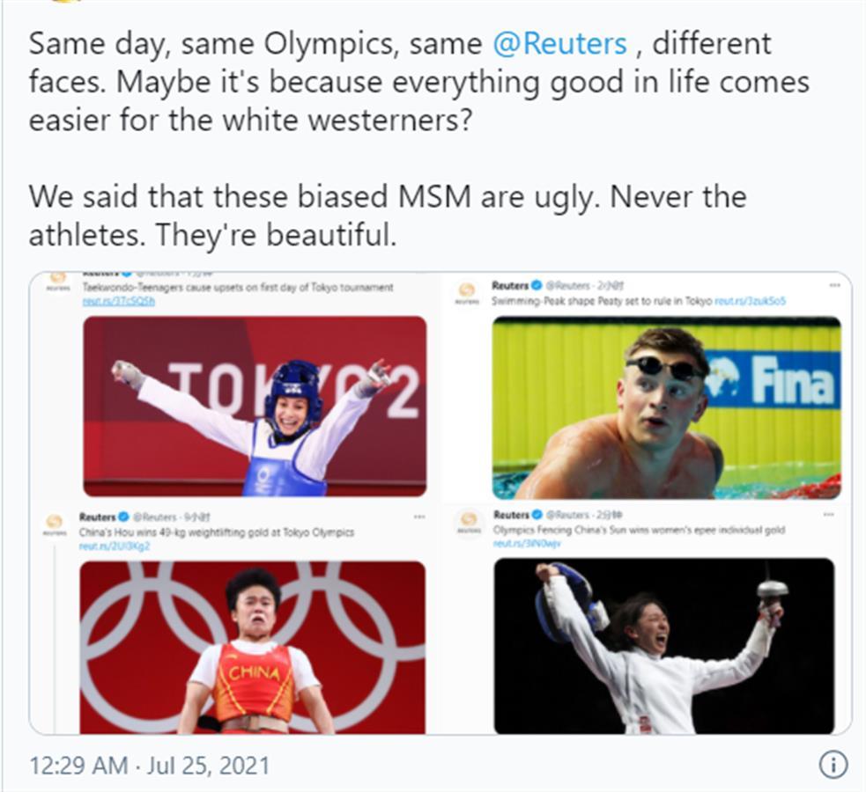Click the reut.rs link in the swimming tweet
This screenshot has width=866, height=792.
750,301
